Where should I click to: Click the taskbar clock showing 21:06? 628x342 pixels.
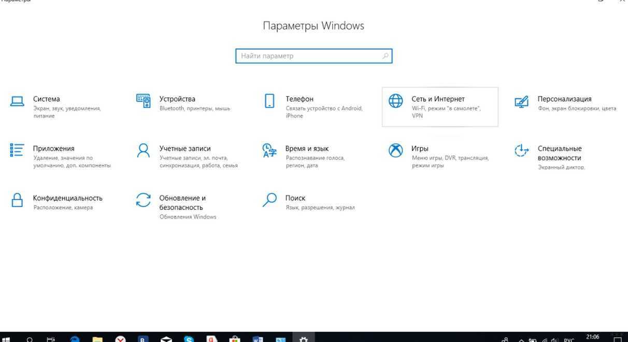593,338
